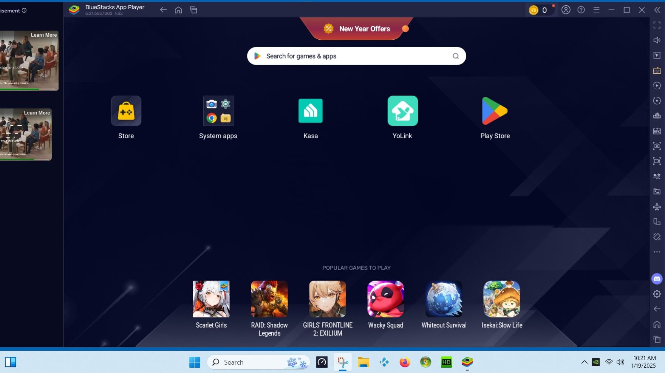665x373 pixels.
Task: Expand more sidebar options (three dots)
Action: point(657,252)
